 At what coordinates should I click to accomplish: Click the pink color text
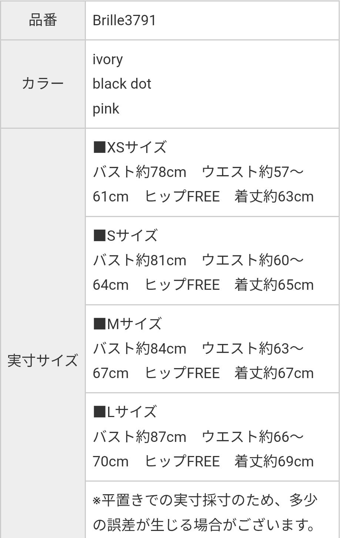tap(106, 109)
